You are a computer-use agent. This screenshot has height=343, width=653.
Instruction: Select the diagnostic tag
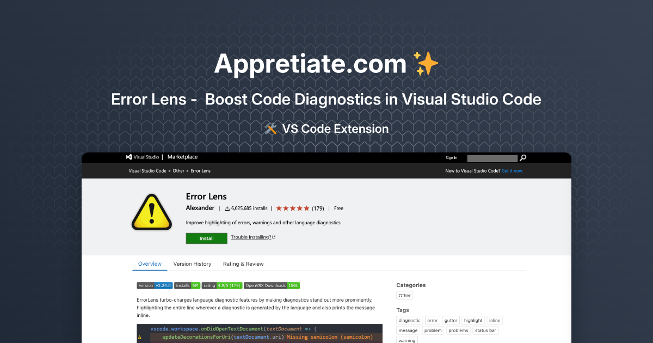tap(410, 321)
